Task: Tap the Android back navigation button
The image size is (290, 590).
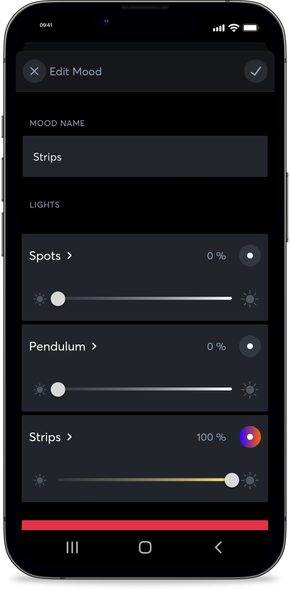Action: (218, 547)
